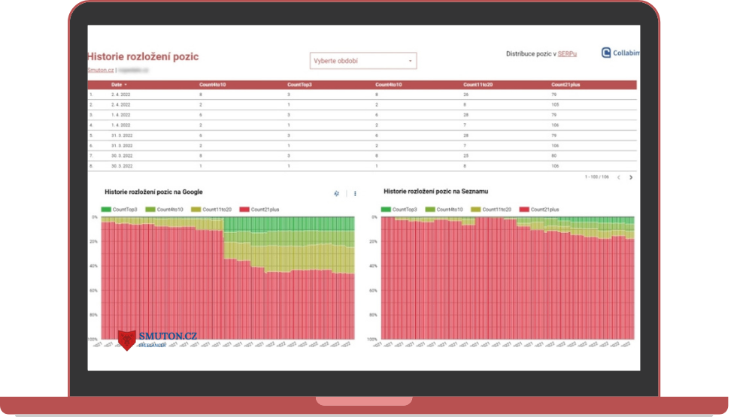Open the Smuton.cz link under the title
Viewport: 752px width, 417px height.
click(101, 70)
